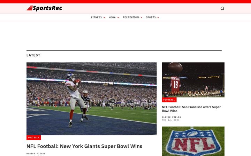Open the RECREATION nav item
This screenshot has height=156, width=251.
[131, 17]
